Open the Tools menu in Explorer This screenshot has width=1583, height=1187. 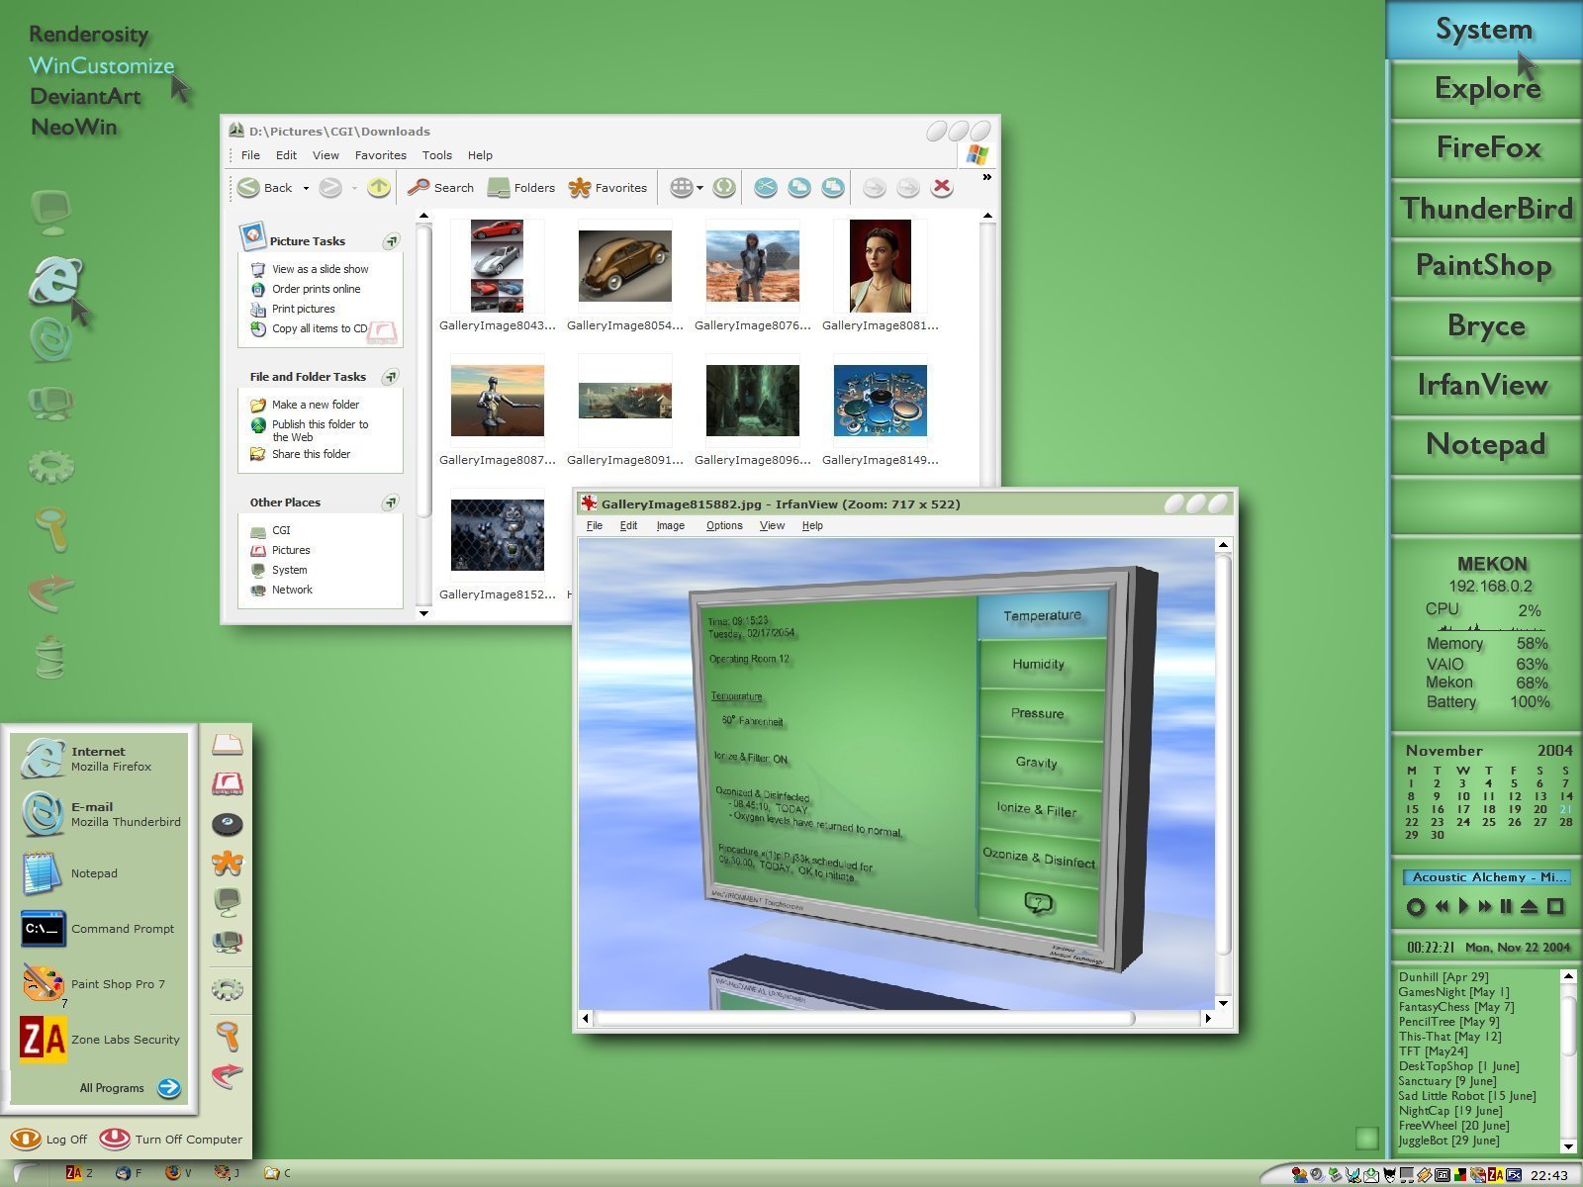click(x=437, y=155)
